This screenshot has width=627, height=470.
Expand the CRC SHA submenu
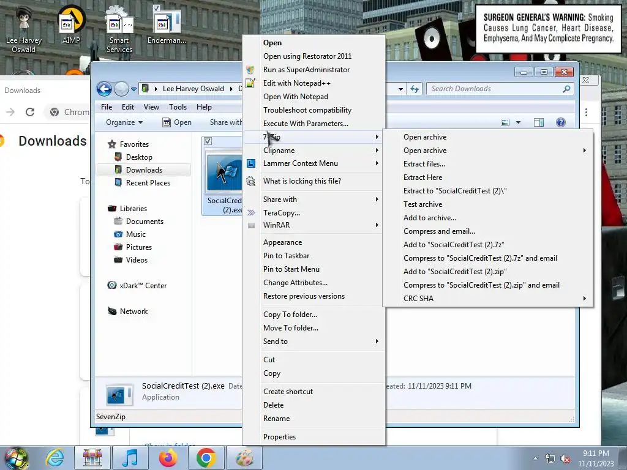(585, 298)
